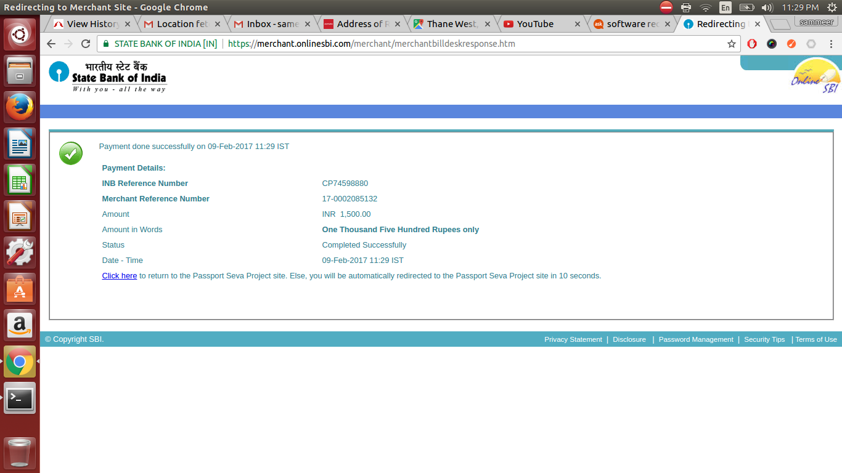Click the dark round extension icon
The height and width of the screenshot is (473, 842).
coord(772,44)
